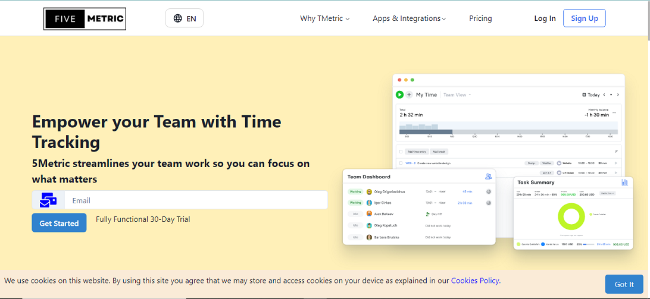Click the Get Started button
650x299 pixels.
(x=59, y=223)
